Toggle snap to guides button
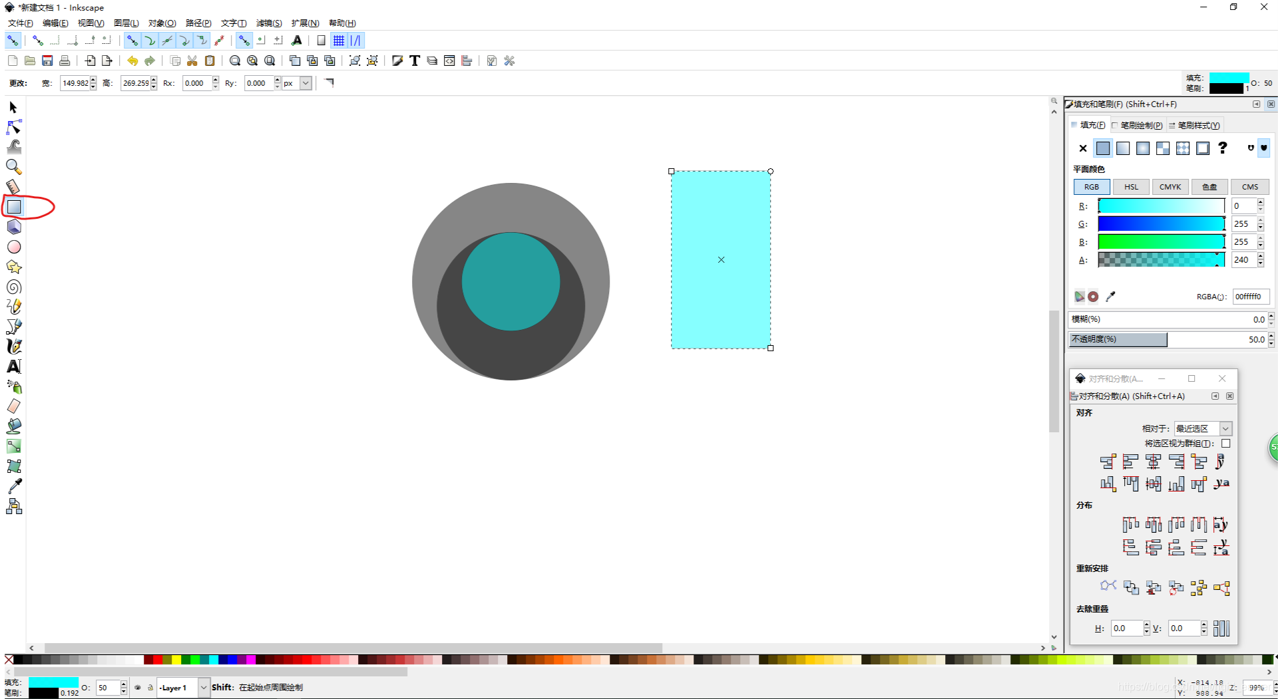The width and height of the screenshot is (1278, 699). 356,41
